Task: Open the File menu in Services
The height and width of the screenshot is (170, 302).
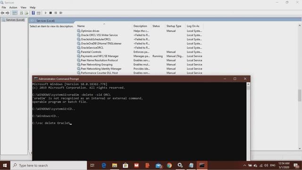Action: [4, 8]
